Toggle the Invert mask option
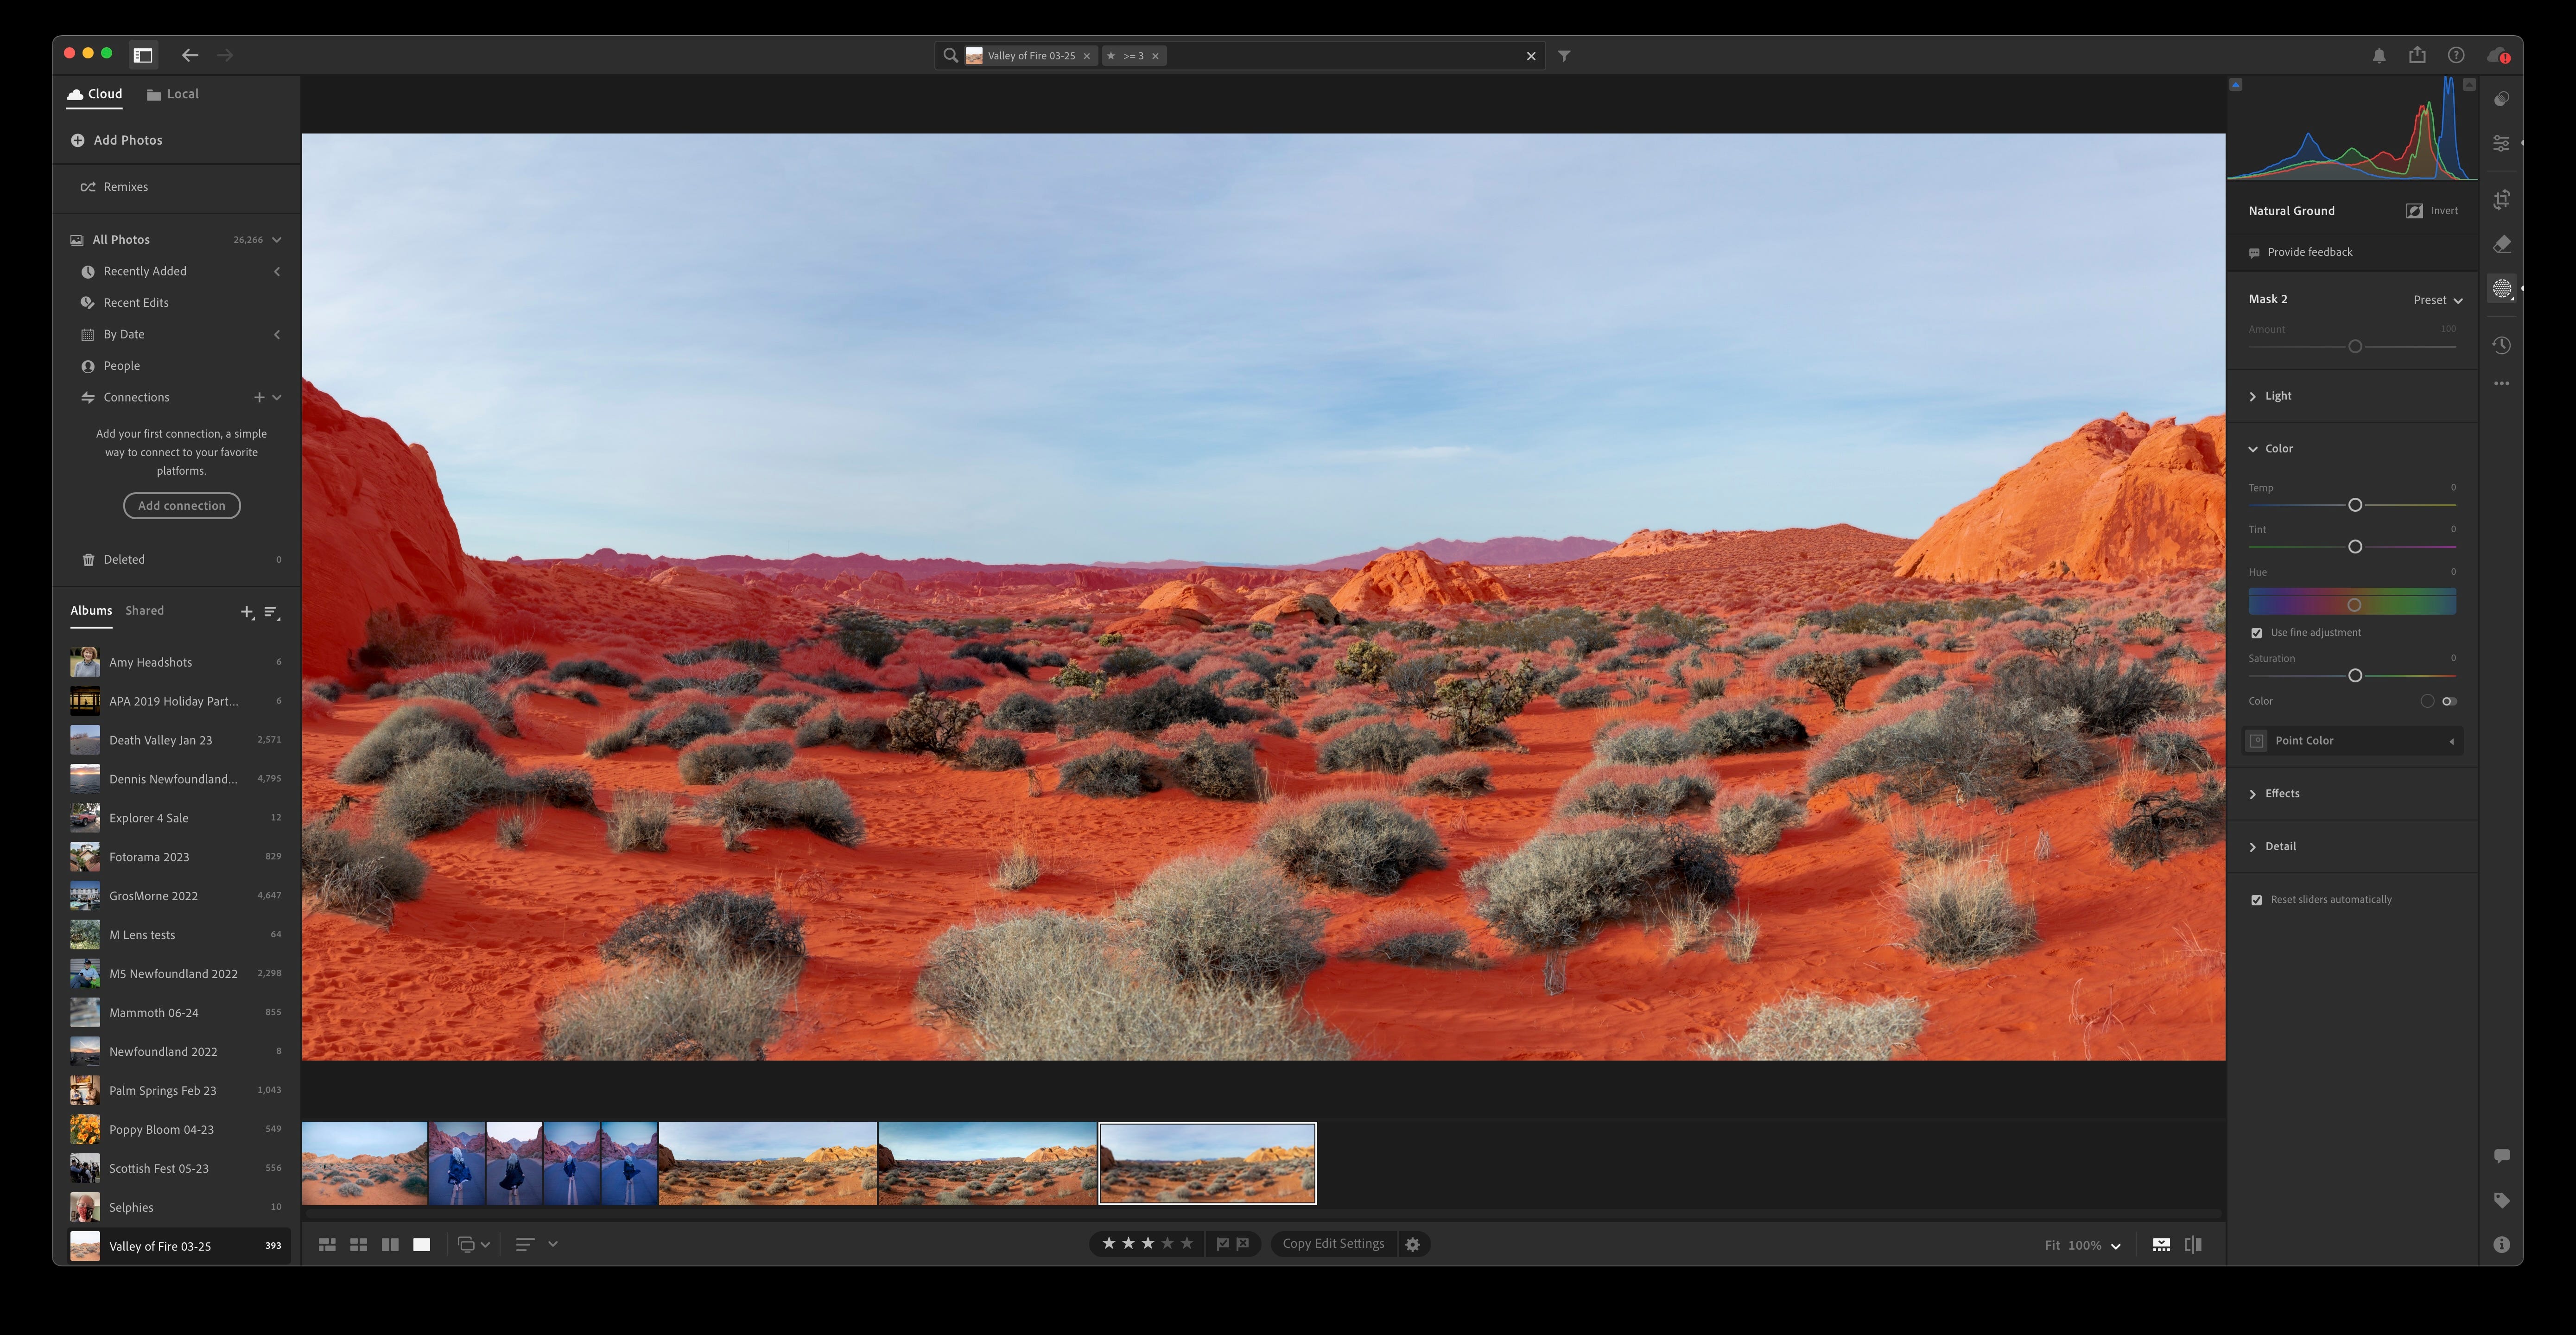Image resolution: width=2576 pixels, height=1335 pixels. coord(2414,211)
